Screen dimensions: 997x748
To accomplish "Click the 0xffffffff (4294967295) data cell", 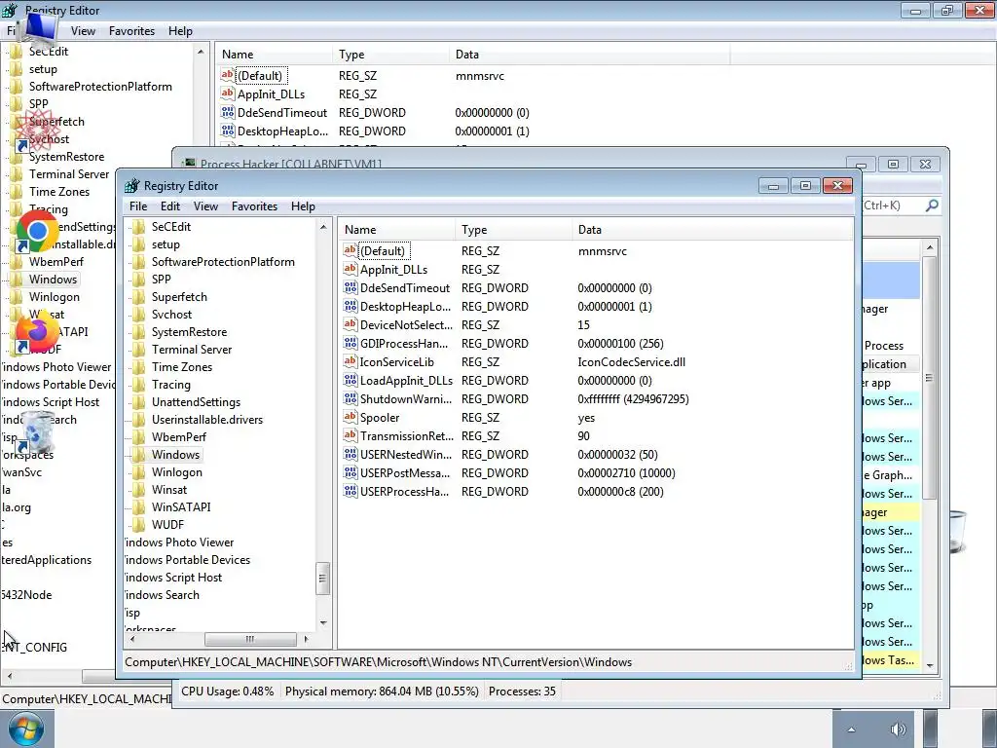I will coord(633,398).
